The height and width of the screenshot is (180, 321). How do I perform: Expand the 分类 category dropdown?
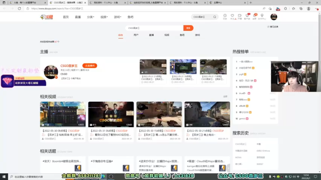[x=91, y=17]
